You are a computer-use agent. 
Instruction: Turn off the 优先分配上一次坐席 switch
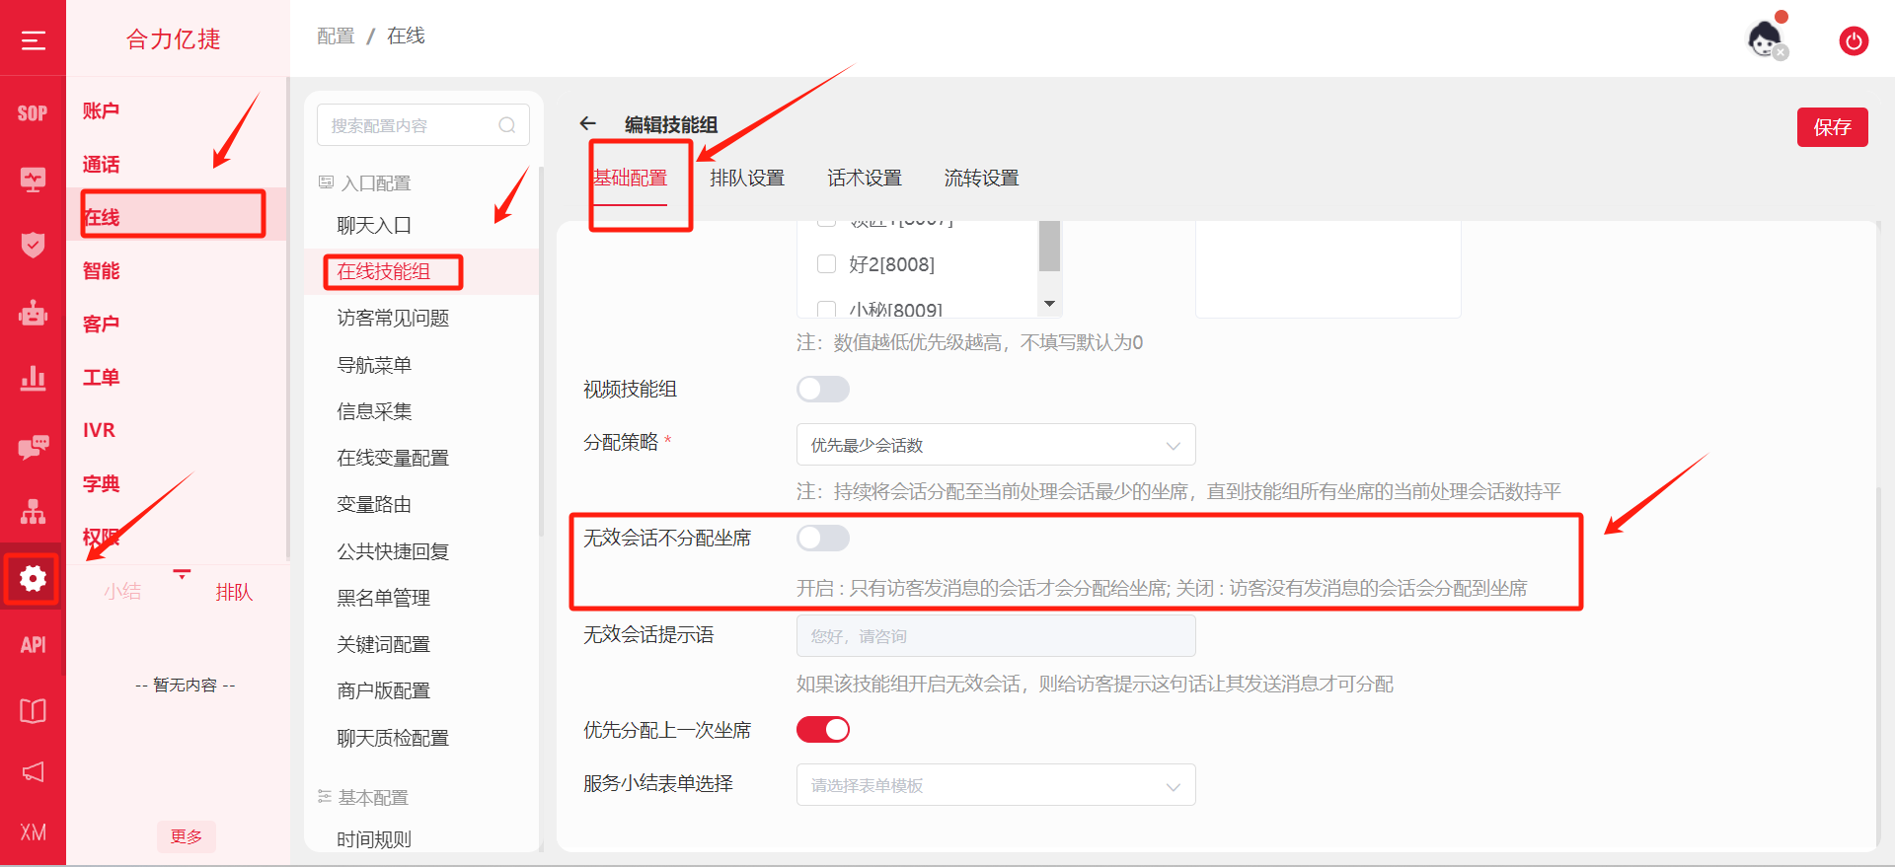823,729
